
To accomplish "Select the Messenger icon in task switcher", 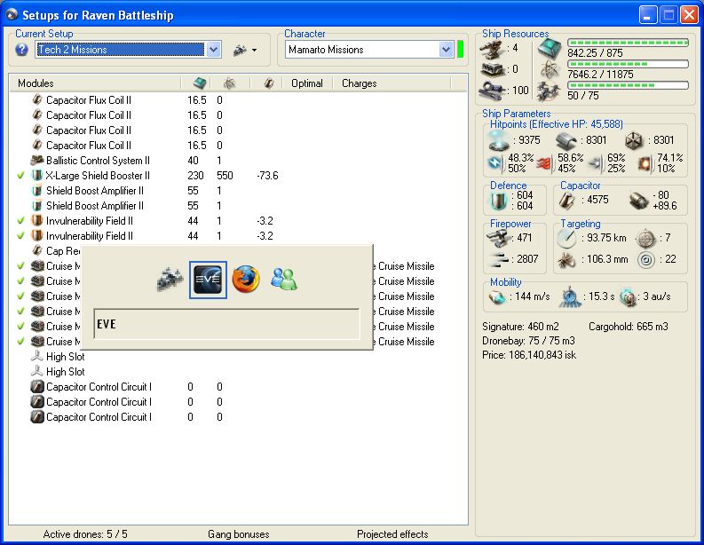I will [284, 280].
